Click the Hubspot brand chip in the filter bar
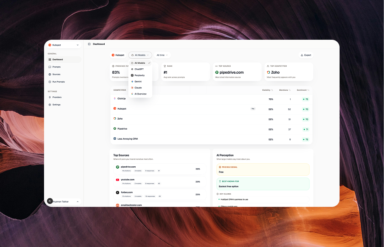Viewport: 384px width, 247px height. [118, 55]
